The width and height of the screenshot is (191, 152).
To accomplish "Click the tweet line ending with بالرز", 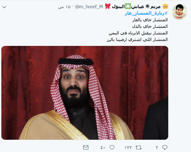I will pyautogui.click(x=137, y=40).
